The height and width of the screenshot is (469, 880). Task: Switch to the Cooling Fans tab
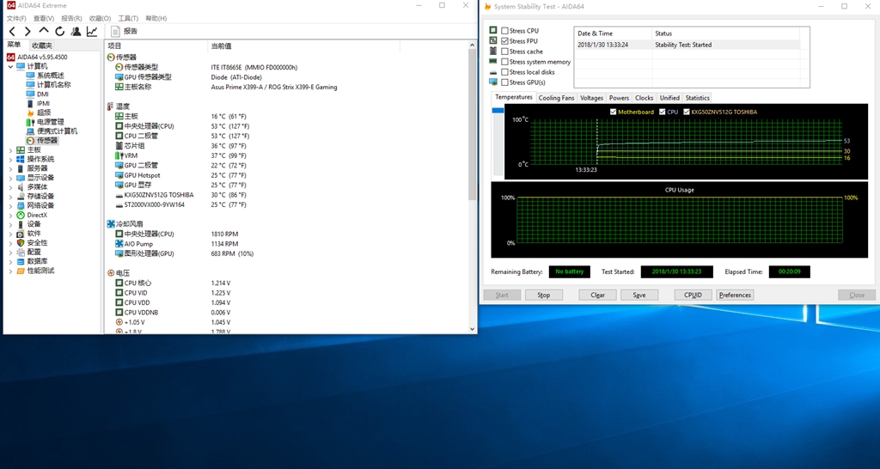(x=556, y=98)
